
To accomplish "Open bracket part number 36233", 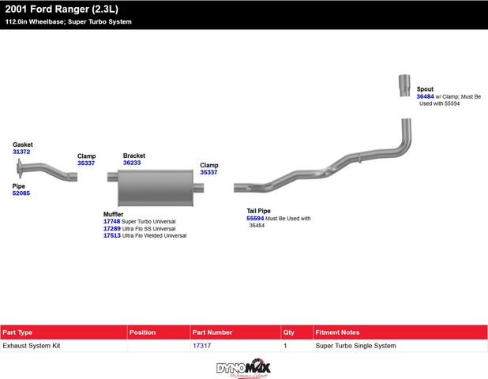I will (132, 163).
